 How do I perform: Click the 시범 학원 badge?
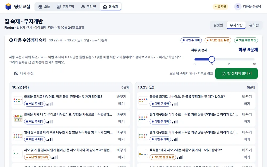coord(220,6)
